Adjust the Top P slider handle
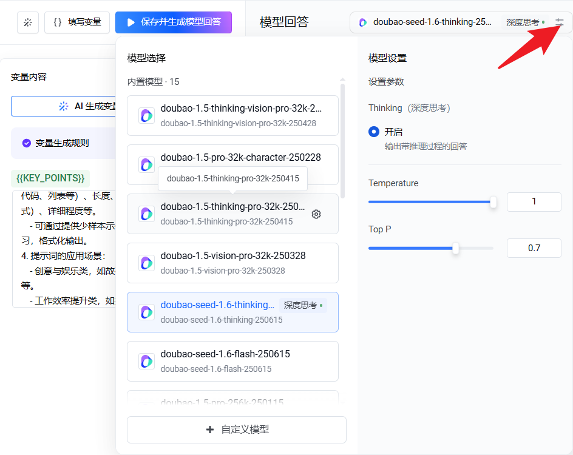The image size is (573, 455). tap(455, 248)
